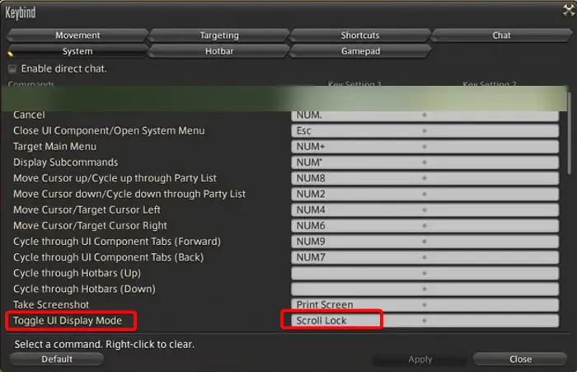Select Key Setting 2 field for Toggle UI Display Mode
577x372 pixels.
pyautogui.click(x=492, y=321)
